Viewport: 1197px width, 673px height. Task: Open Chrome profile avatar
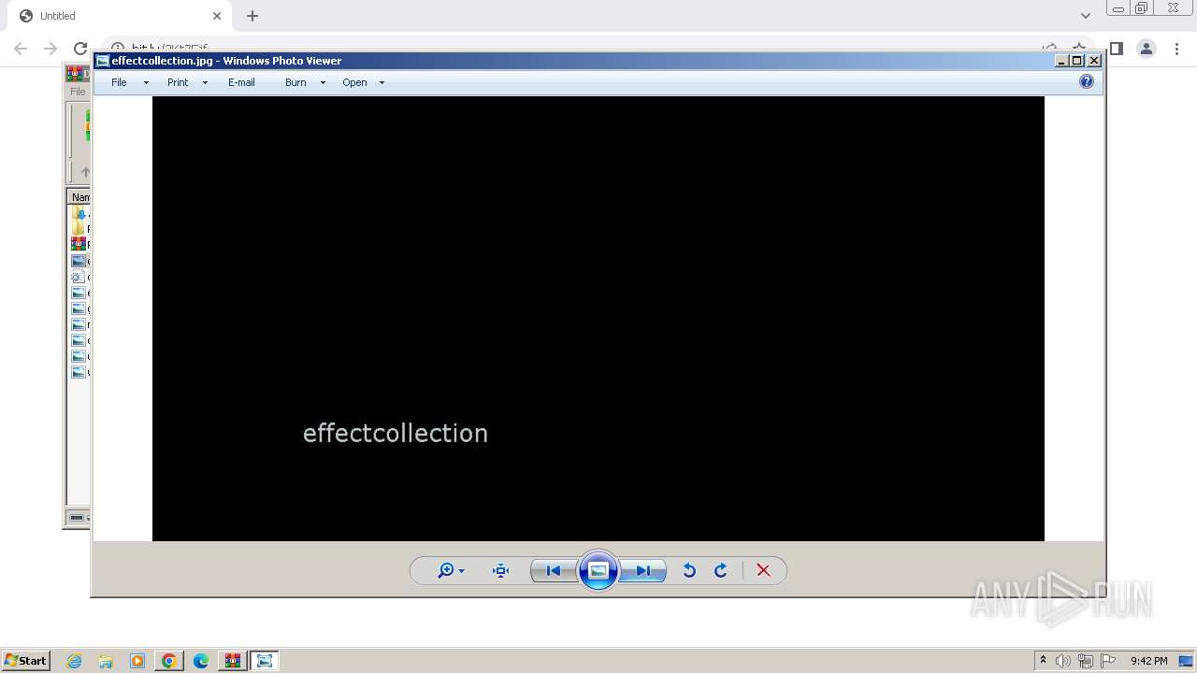[1146, 49]
